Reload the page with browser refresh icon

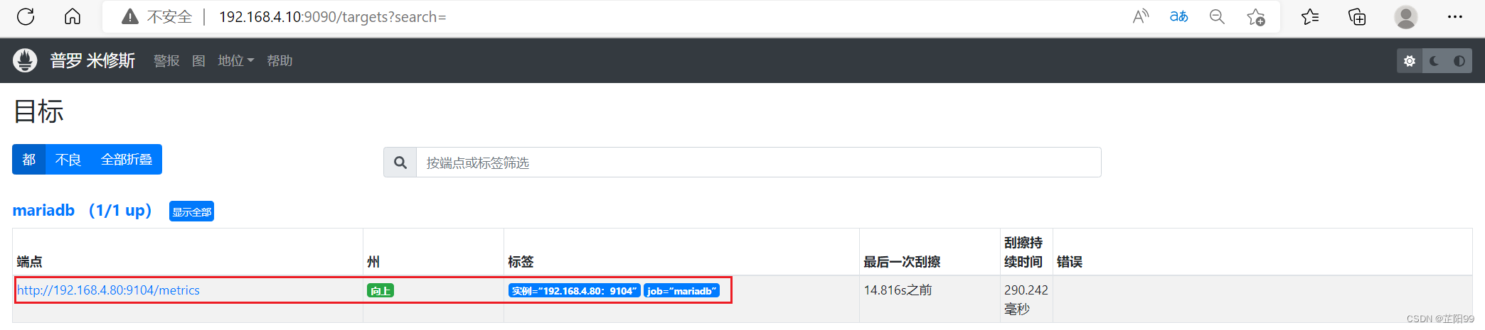(26, 16)
